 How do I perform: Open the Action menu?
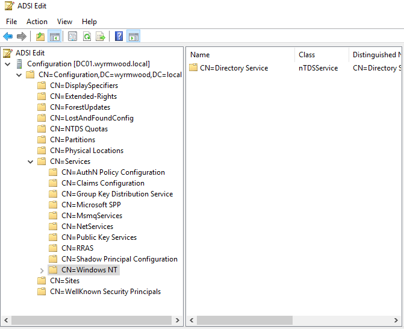(x=37, y=22)
